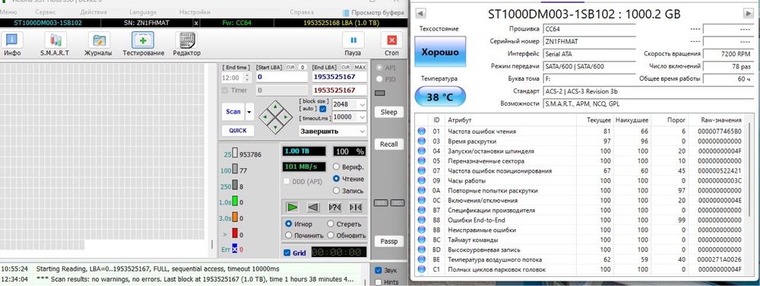
Task: Select the butterfly seek test icon
Action: click(355, 208)
